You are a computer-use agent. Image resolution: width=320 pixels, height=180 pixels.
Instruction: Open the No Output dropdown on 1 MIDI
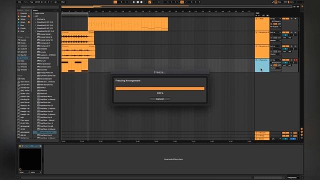(275, 26)
